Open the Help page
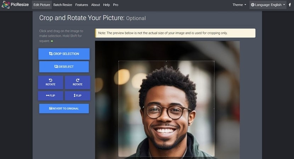Viewport: 294px width, 159px height. tap(106, 5)
